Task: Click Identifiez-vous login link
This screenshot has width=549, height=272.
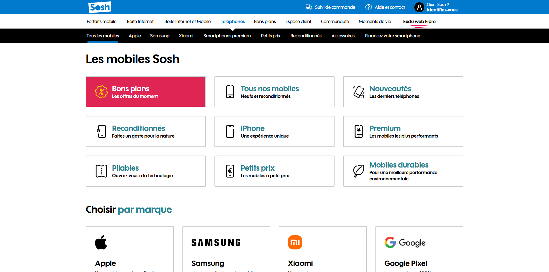Action: coord(442,10)
